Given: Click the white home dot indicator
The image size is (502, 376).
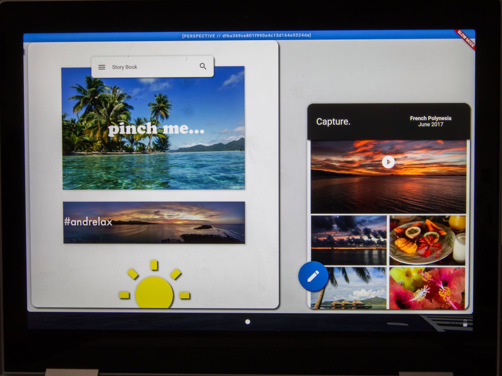Looking at the screenshot, I should point(248,322).
